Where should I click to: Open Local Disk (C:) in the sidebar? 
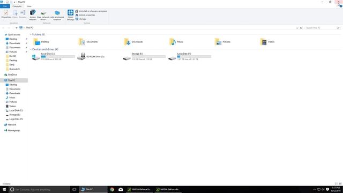point(16,110)
